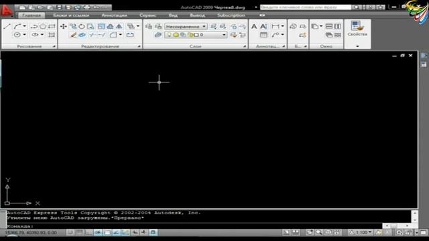Activate the Copy tool
Screen dimensions: 429x241
[x=73, y=27]
